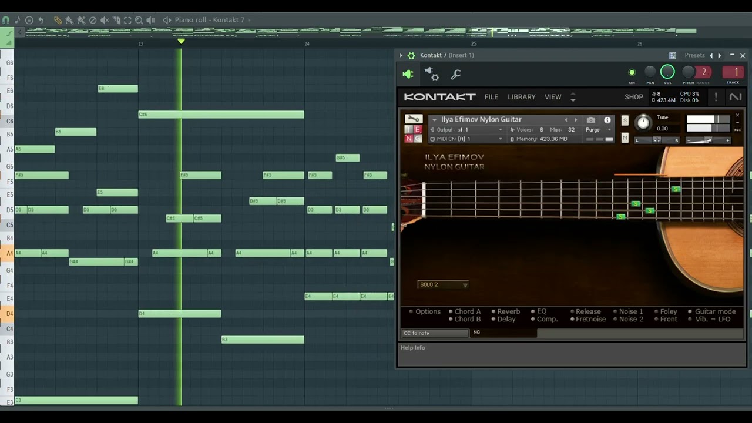Select the Paint drum sequencer brush tool

[x=81, y=20]
